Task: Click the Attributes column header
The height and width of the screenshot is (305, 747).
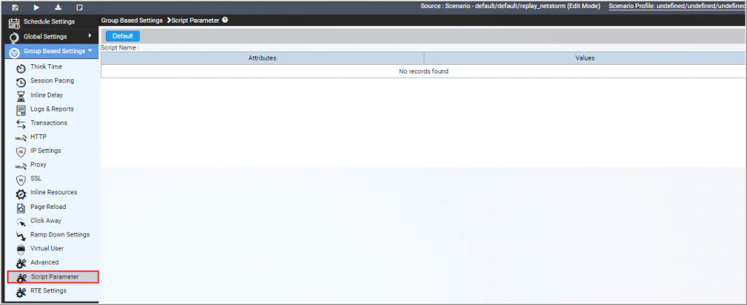Action: click(262, 58)
